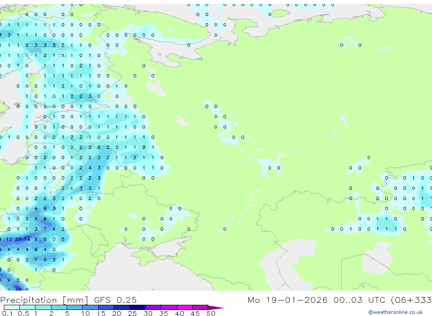Screen dimensions: 432x316
Task: Click the legend tick label '50'
Action: [x=211, y=313]
